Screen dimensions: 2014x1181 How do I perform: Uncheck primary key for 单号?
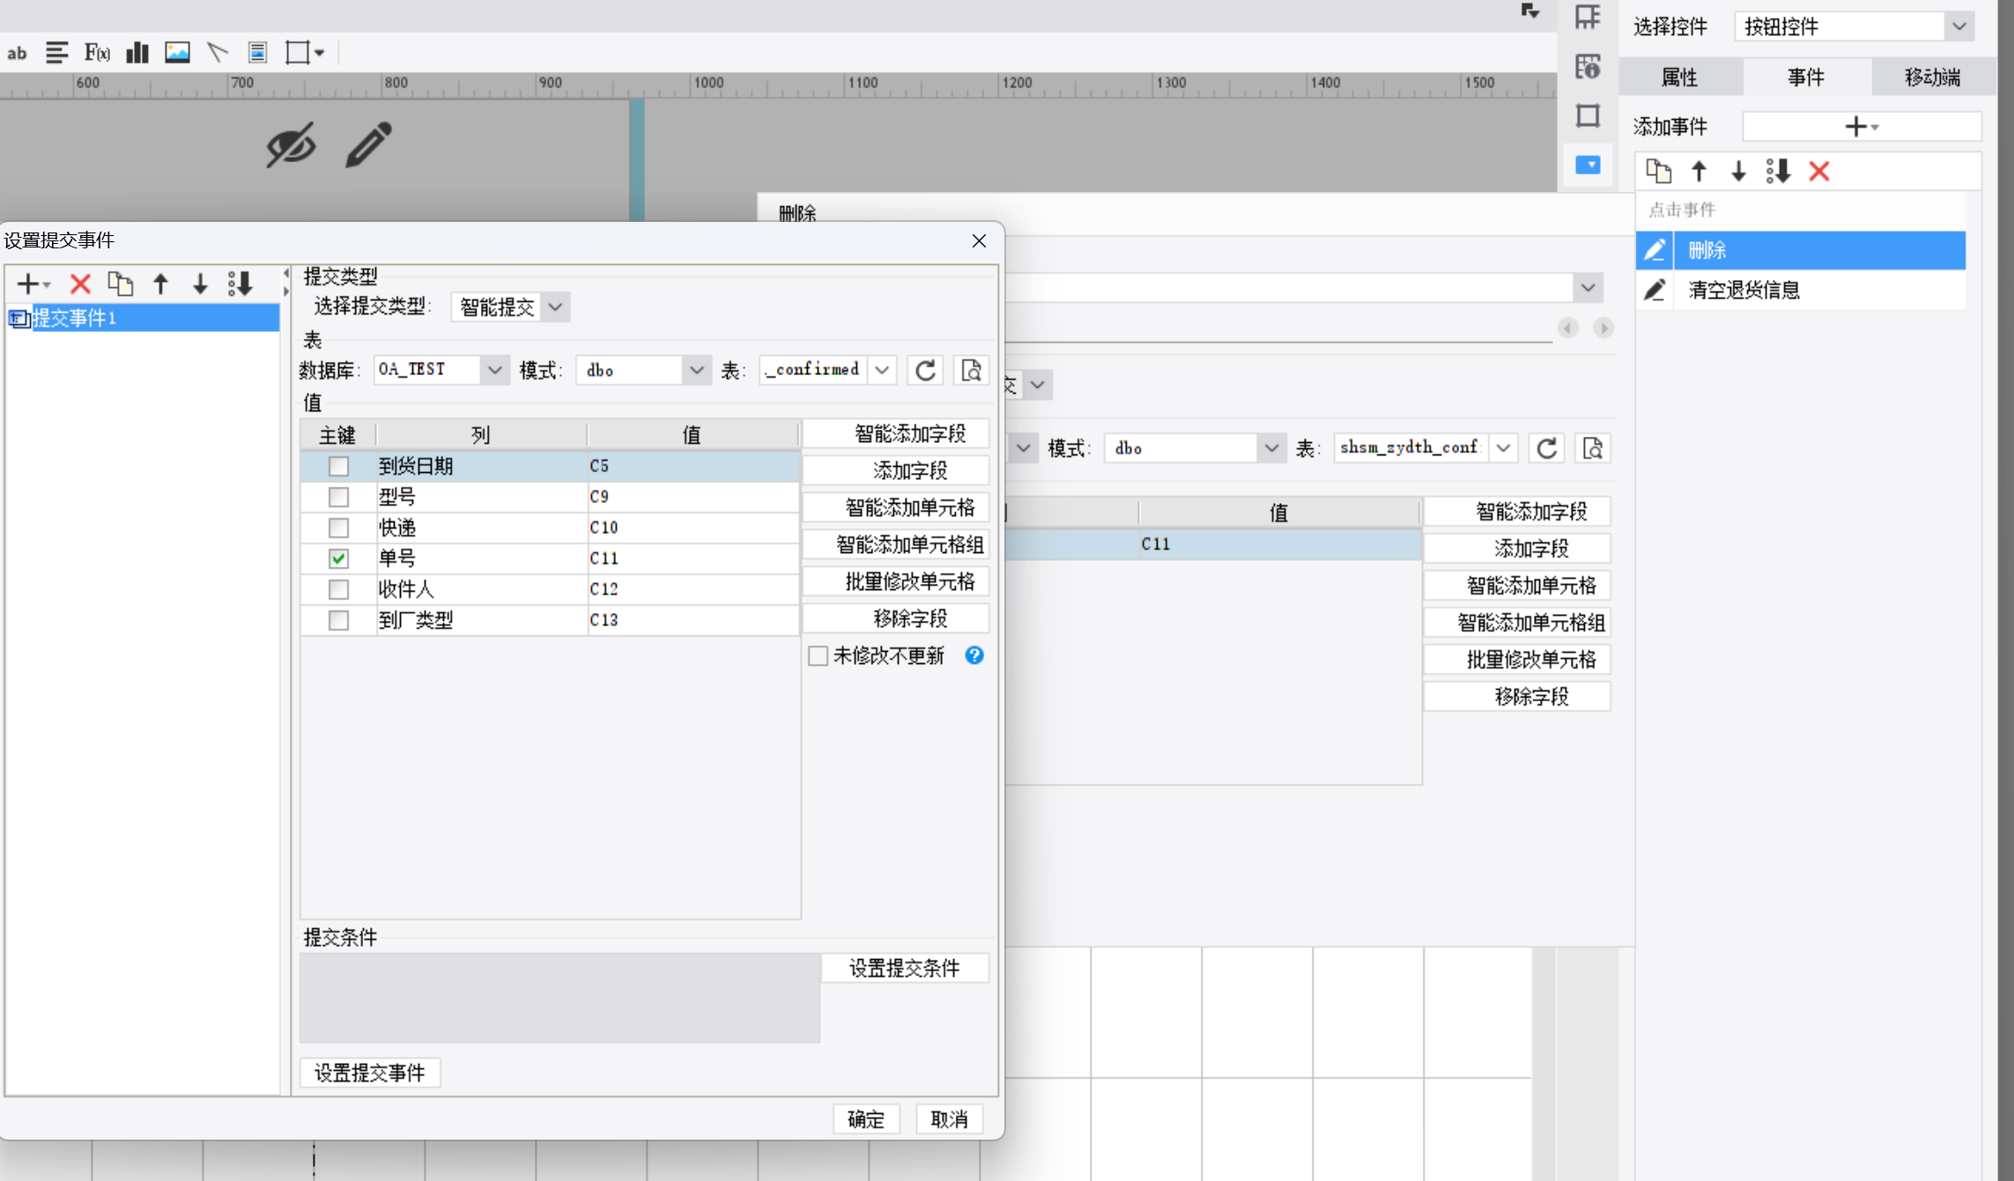click(338, 558)
